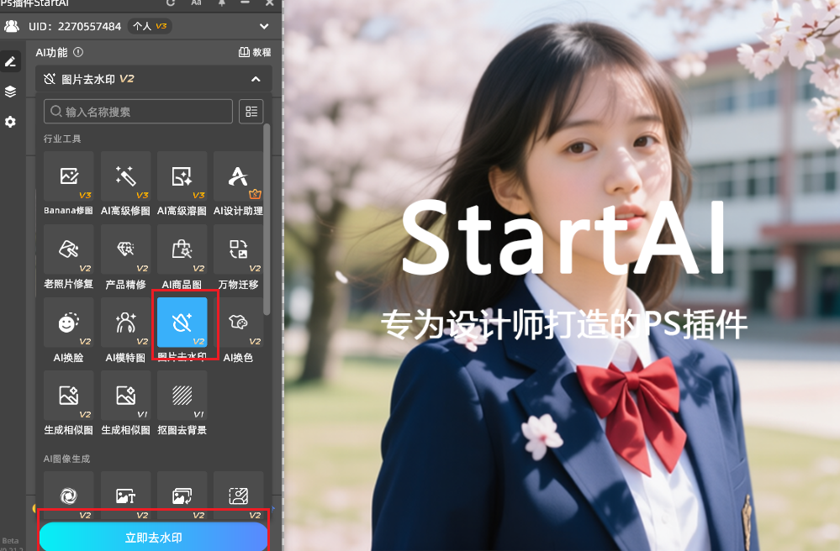Open the 抠图去背景 tool

(x=182, y=396)
